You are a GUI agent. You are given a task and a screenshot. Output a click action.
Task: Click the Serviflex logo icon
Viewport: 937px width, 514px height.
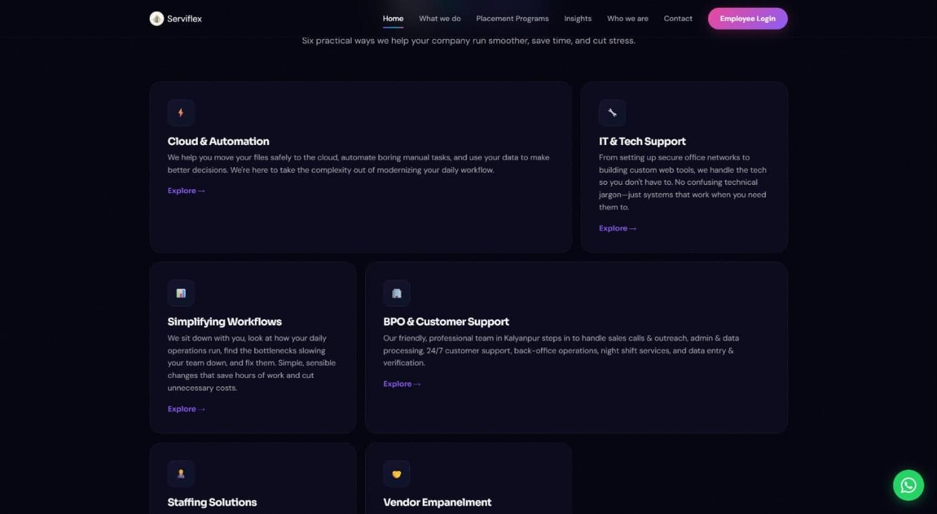tap(157, 19)
